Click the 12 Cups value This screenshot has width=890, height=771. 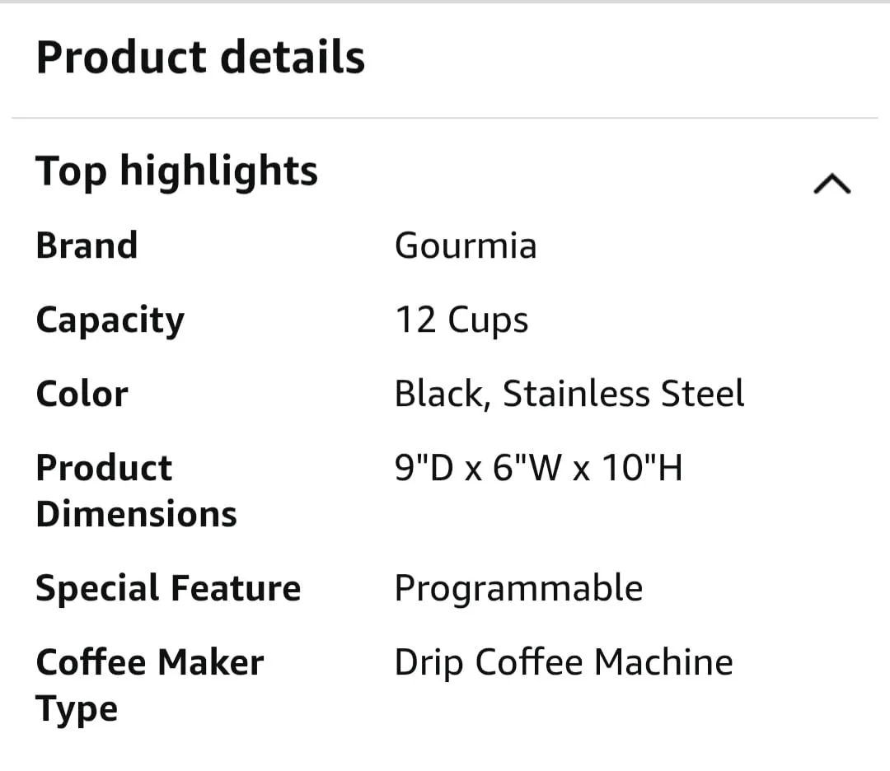461,320
